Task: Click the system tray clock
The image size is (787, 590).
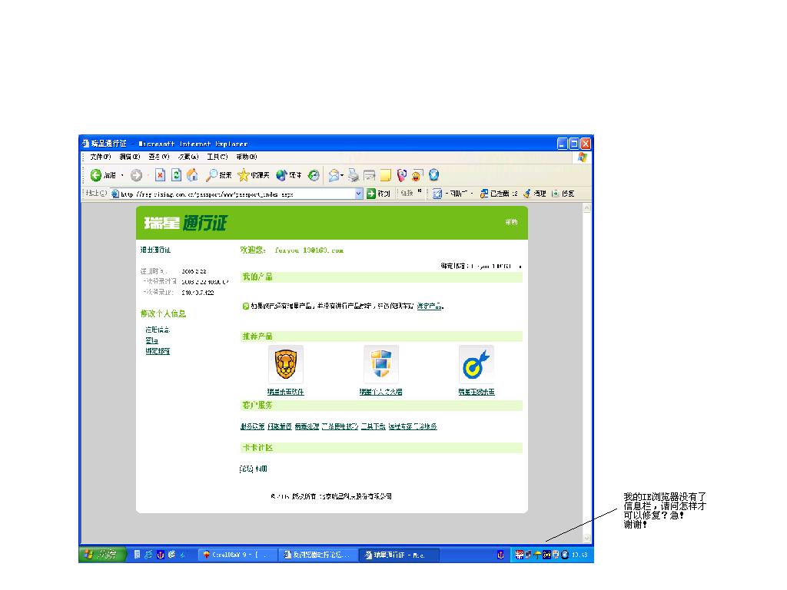Action: pos(579,555)
